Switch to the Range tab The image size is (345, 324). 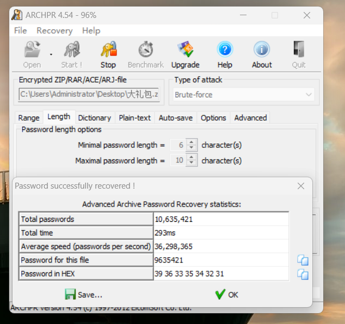(x=29, y=118)
